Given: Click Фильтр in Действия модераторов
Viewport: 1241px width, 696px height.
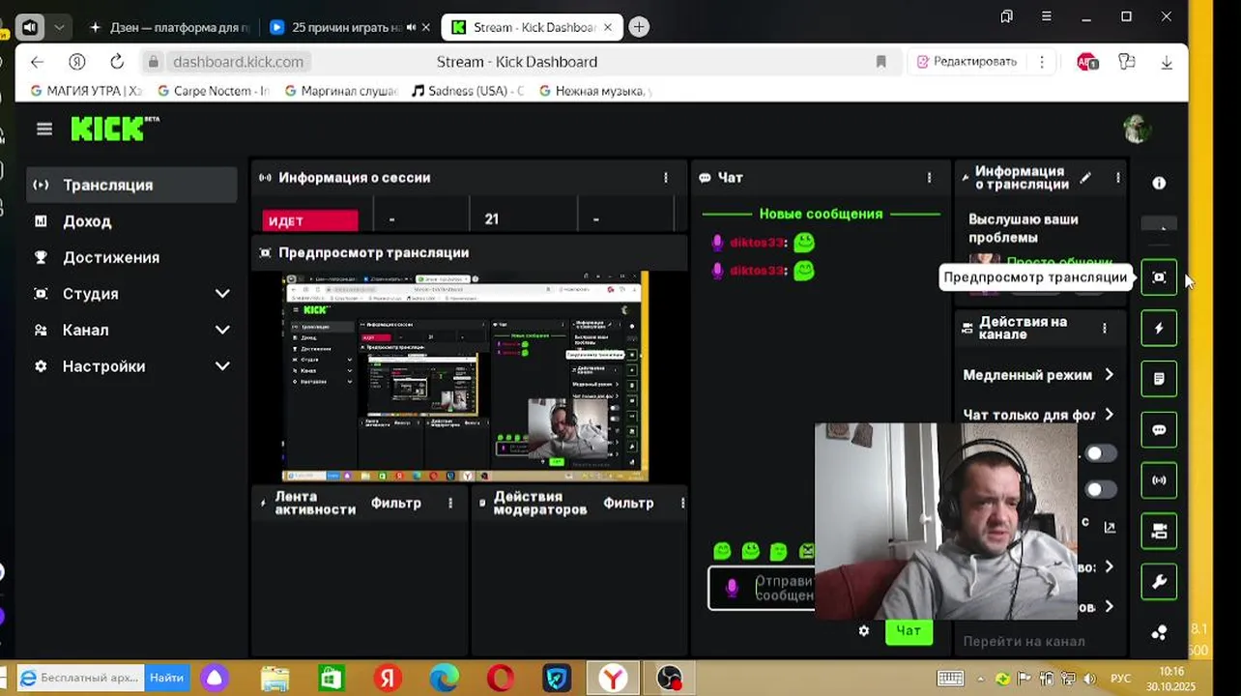Looking at the screenshot, I should (628, 503).
